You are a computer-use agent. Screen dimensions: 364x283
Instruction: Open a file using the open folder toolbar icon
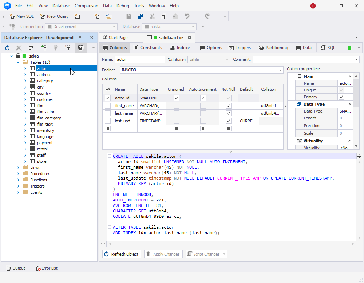[x=108, y=16]
